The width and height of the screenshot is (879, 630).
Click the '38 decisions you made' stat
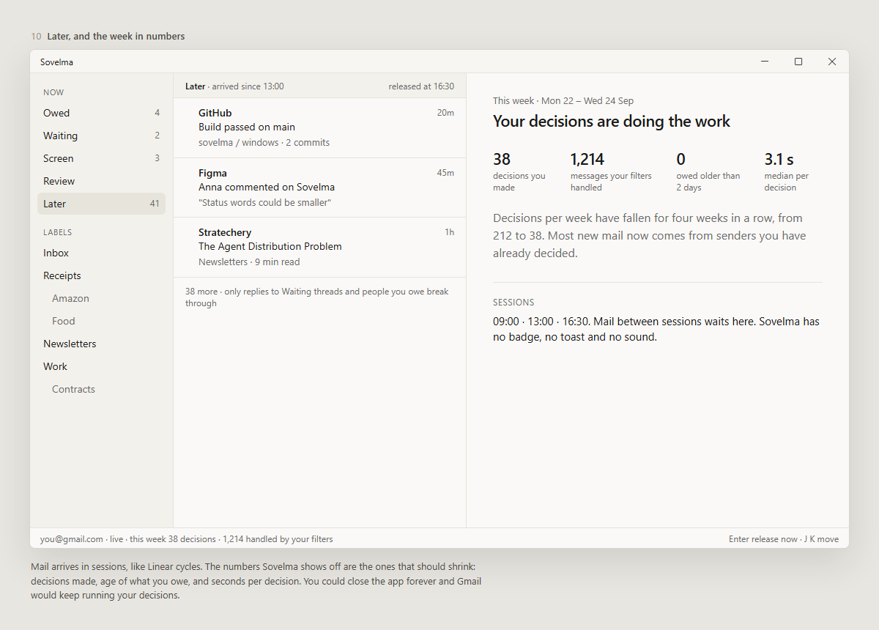click(x=519, y=171)
